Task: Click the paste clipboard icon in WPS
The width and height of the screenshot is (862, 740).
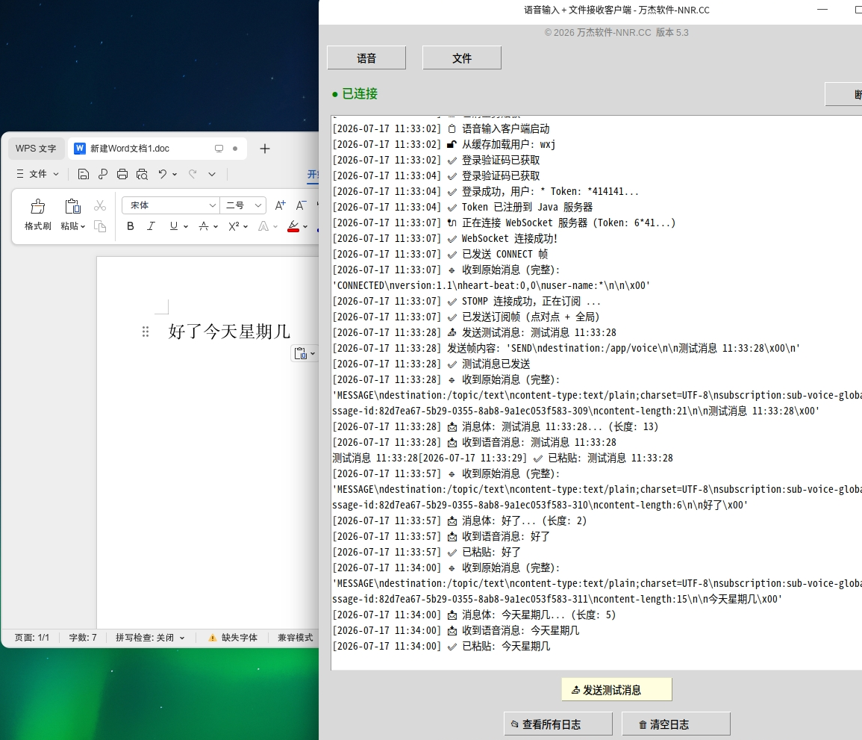Action: click(72, 206)
